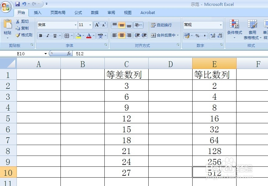Image resolution: width=268 pixels, height=186 pixels.
Task: Expand the font size dropdown arrow
Action: pyautogui.click(x=90, y=25)
